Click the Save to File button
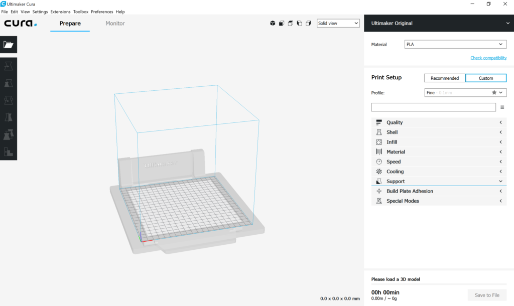The image size is (514, 306). click(487, 295)
